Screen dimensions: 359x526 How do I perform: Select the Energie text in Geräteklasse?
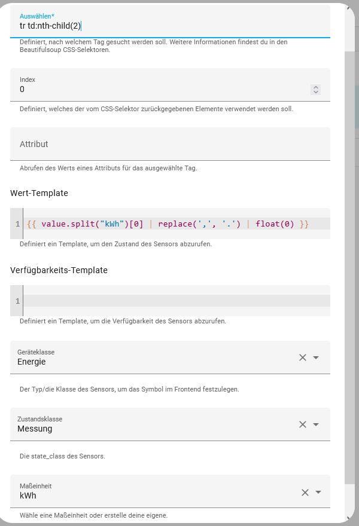coord(32,362)
